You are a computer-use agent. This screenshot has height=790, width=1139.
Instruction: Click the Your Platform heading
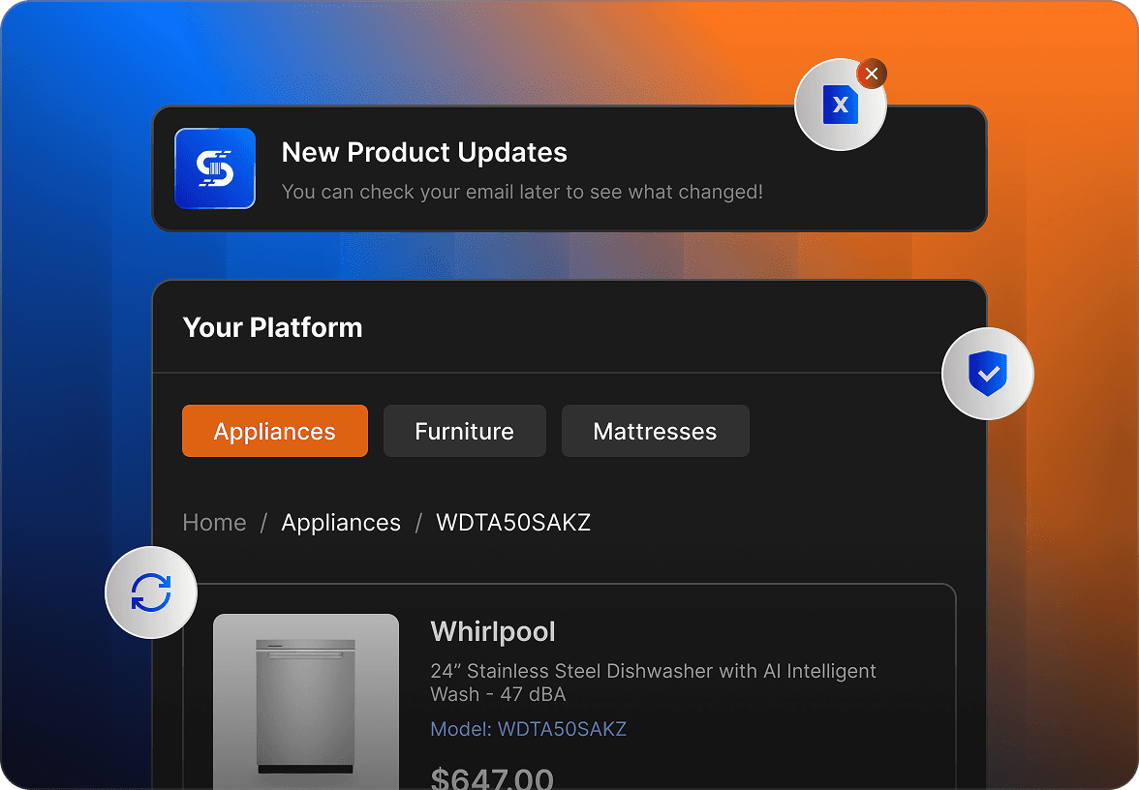point(272,327)
